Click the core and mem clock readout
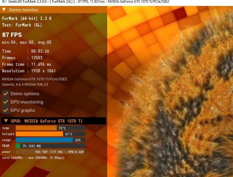The width and height of the screenshot is (233, 177). coord(33,158)
